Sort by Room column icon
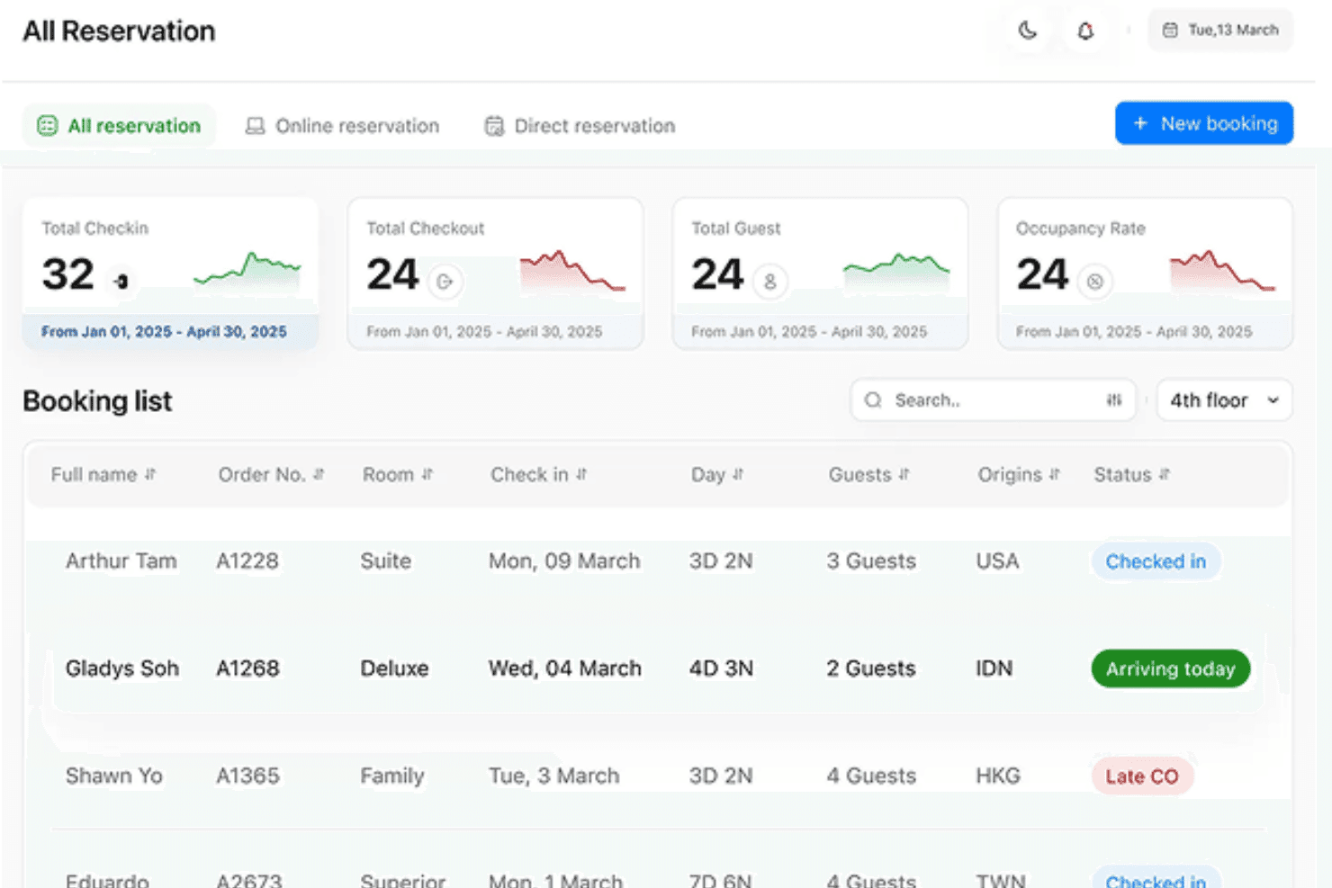 [x=427, y=474]
